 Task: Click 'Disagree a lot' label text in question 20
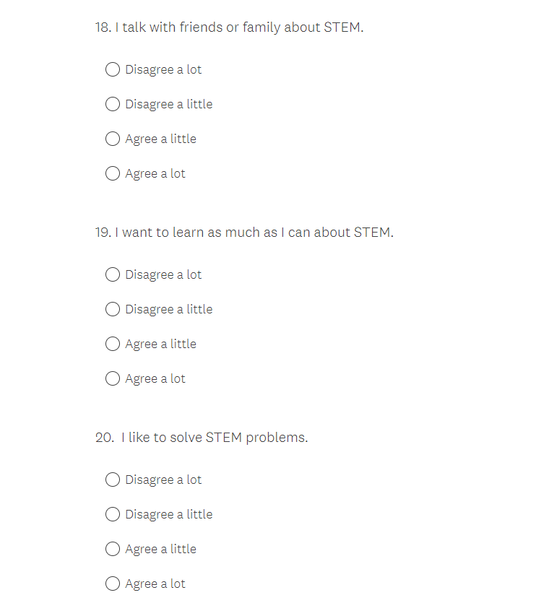pyautogui.click(x=163, y=480)
